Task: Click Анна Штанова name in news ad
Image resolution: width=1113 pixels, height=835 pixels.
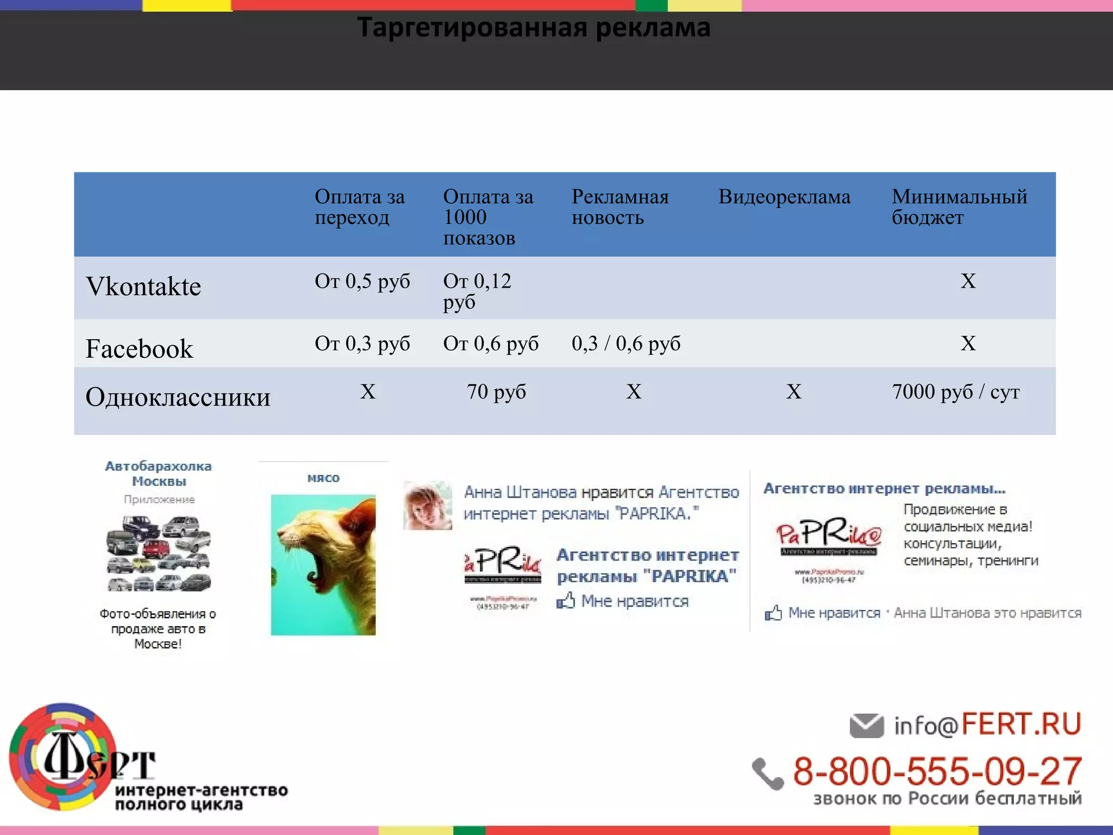Action: click(520, 493)
